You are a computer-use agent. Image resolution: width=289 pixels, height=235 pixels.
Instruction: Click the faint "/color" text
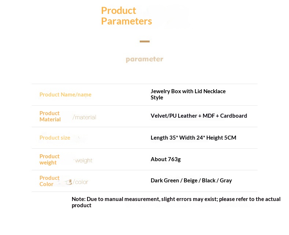pos(80,182)
